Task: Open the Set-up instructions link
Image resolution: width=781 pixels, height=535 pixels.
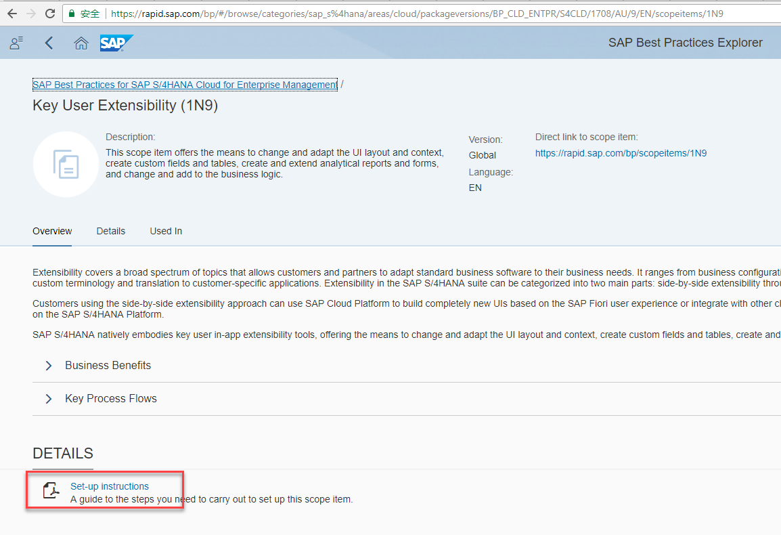Action: (110, 486)
